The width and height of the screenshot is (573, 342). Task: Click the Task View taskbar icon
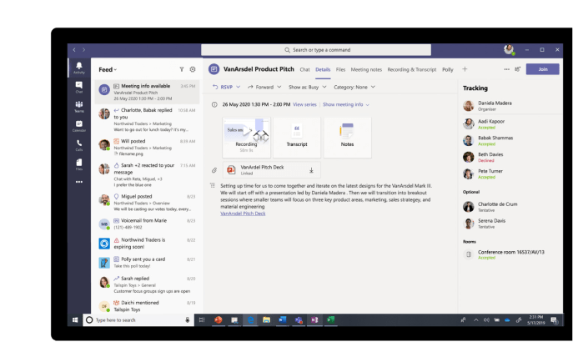click(x=202, y=319)
